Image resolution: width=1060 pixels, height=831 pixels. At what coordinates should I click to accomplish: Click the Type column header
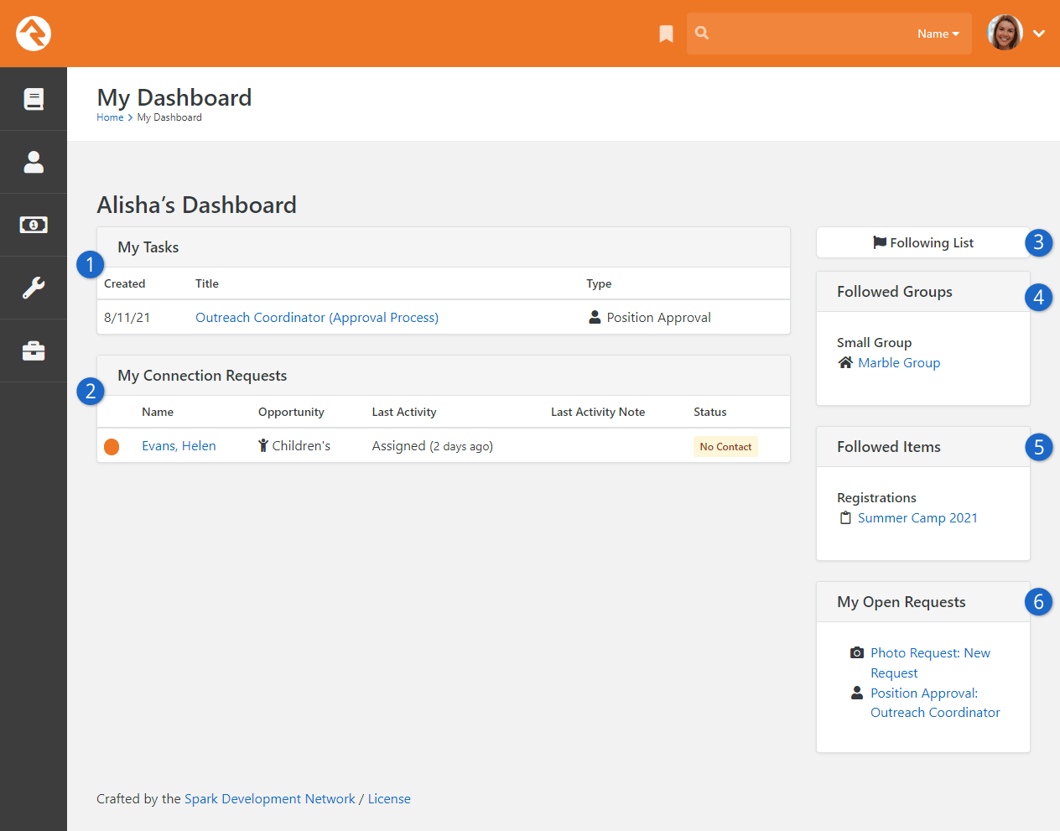(x=599, y=283)
